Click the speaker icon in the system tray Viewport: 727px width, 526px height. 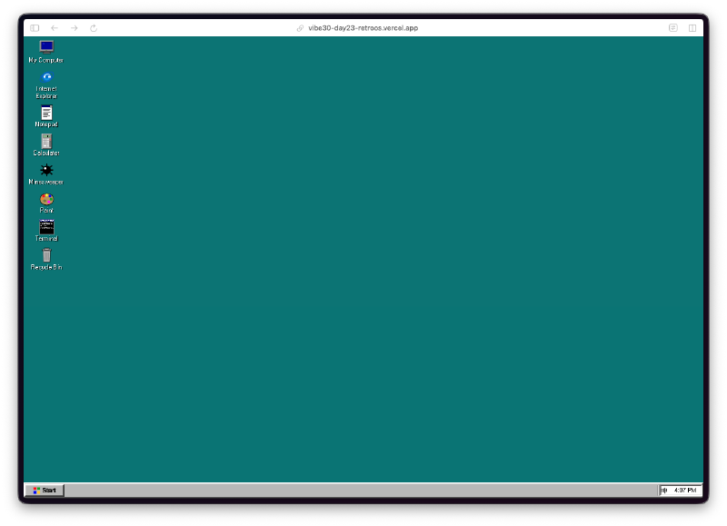(x=666, y=490)
